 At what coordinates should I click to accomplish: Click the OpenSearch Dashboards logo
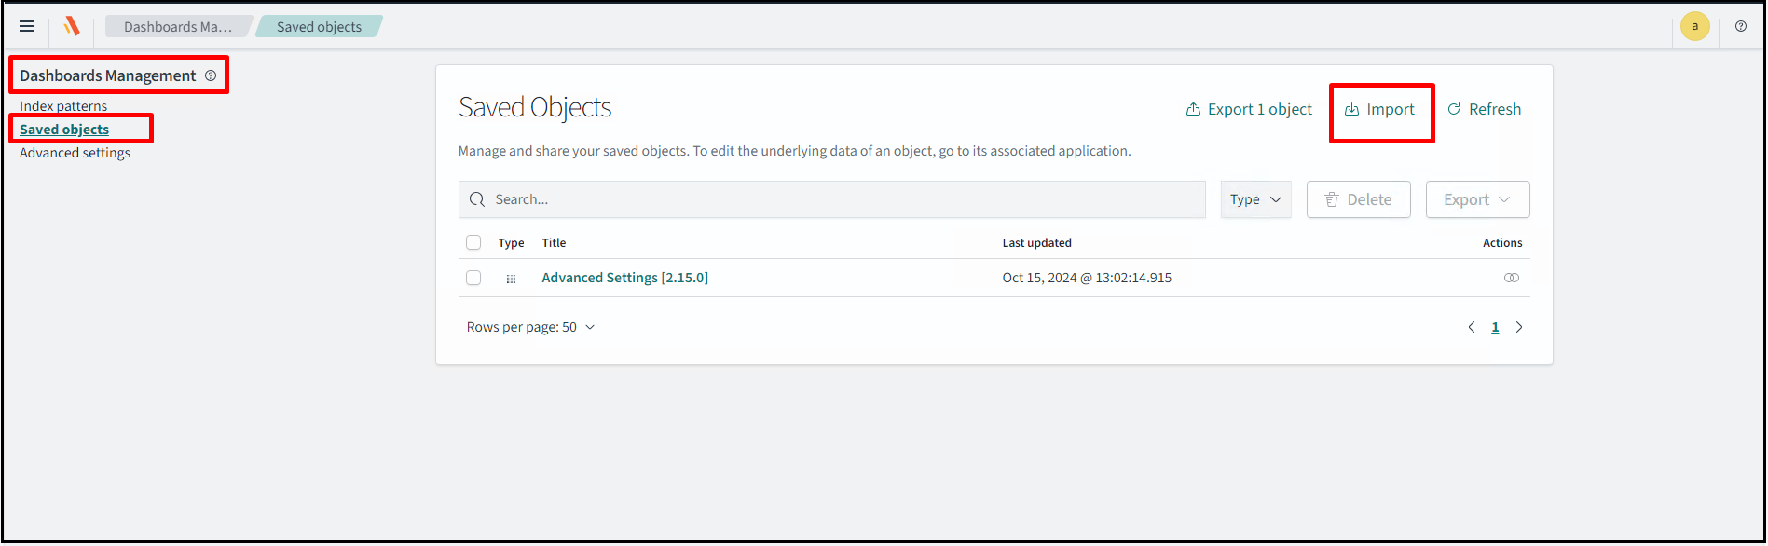coord(72,27)
